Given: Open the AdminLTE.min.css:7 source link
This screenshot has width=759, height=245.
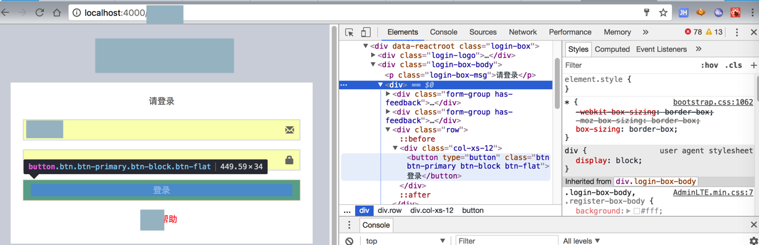Looking at the screenshot, I should click(713, 193).
